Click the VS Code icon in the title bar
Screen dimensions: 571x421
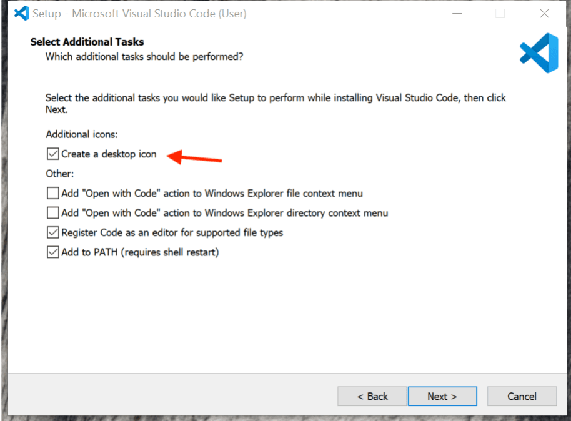tap(21, 13)
